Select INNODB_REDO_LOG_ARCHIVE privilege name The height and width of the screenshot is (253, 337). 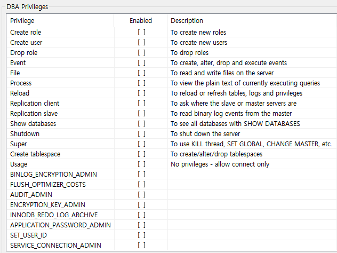pyautogui.click(x=54, y=215)
